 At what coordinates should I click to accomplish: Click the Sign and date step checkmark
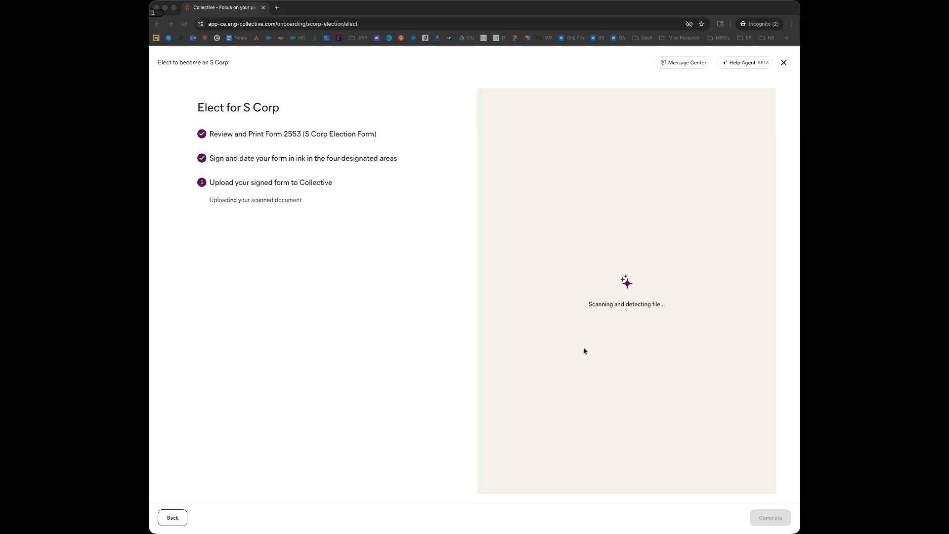(x=202, y=158)
